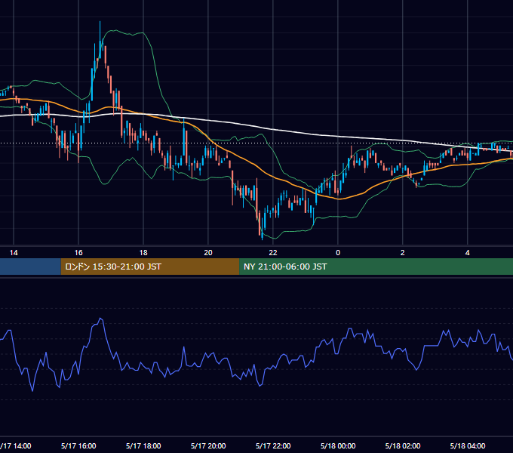Click the 5/18 00:00 date label
The height and width of the screenshot is (453, 513).
(x=338, y=445)
